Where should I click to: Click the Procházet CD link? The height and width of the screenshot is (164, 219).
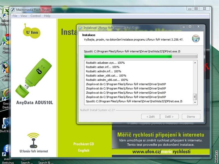(83, 144)
